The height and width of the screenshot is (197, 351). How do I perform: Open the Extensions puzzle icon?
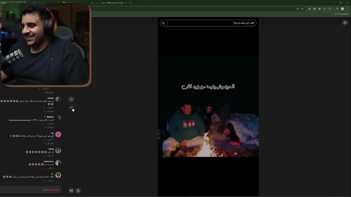(x=330, y=9)
